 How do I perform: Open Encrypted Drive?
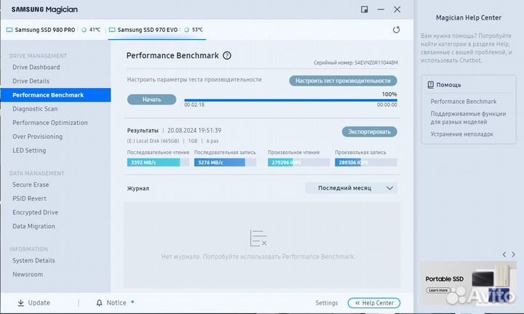(x=36, y=212)
